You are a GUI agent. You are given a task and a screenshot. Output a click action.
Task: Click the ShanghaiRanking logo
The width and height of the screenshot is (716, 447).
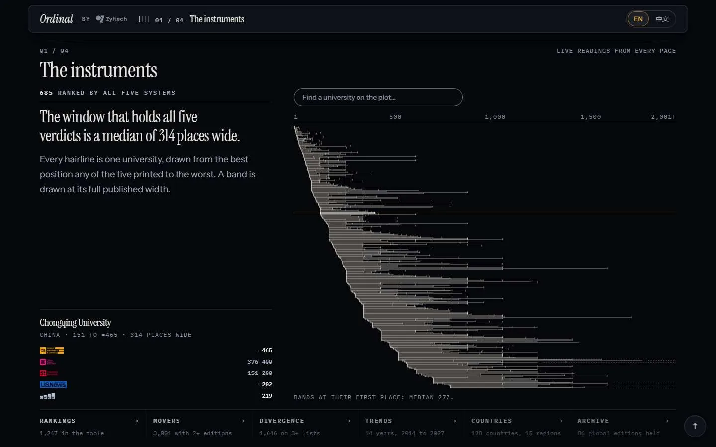[49, 373]
